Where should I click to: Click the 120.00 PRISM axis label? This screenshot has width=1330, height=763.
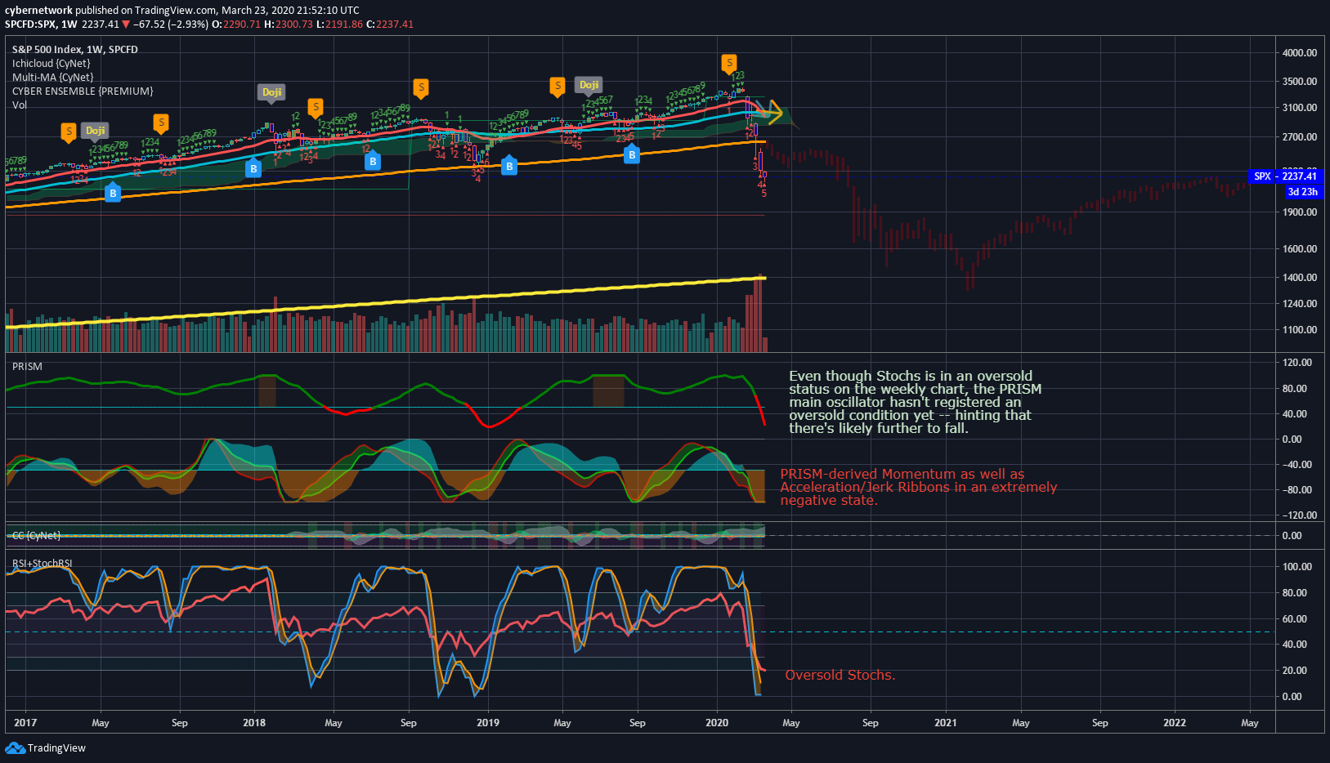tap(1297, 363)
